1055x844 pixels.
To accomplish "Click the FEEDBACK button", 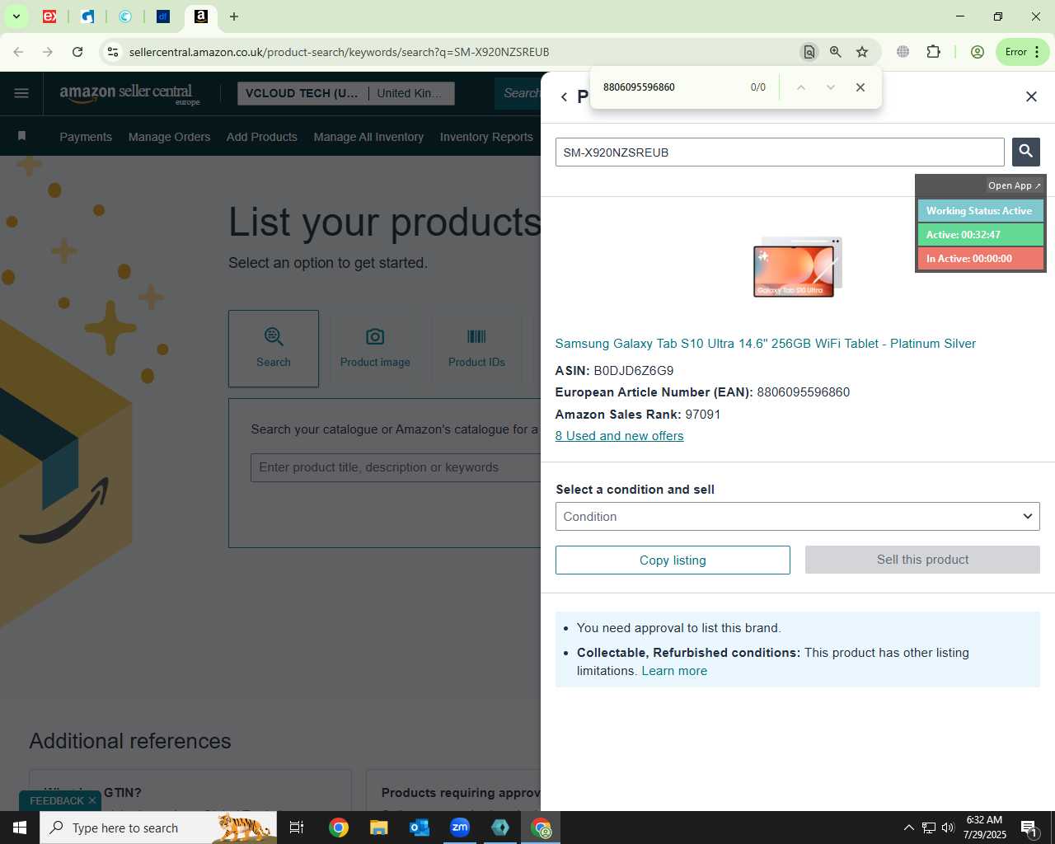I will [57, 800].
